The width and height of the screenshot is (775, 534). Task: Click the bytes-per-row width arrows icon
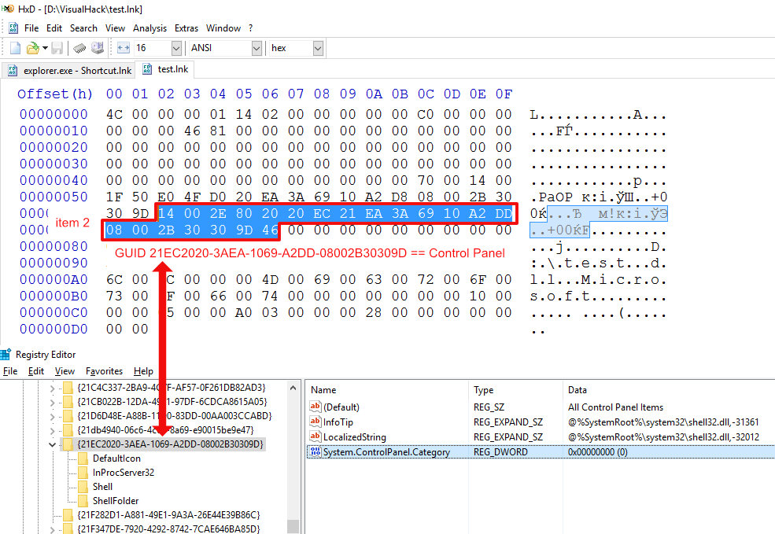click(x=123, y=48)
